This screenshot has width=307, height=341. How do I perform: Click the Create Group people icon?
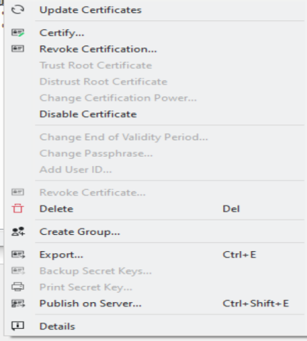click(18, 232)
